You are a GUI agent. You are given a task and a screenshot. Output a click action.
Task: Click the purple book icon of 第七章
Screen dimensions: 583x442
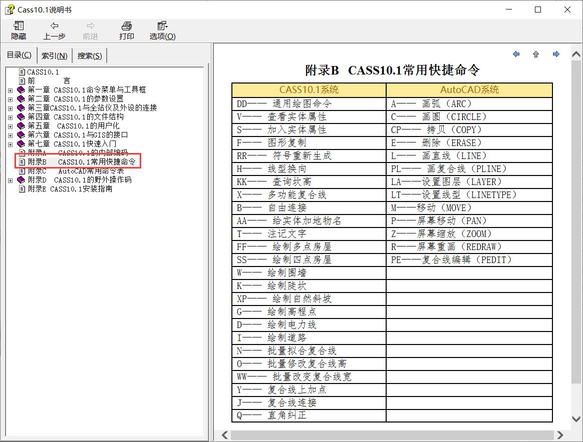[21, 143]
